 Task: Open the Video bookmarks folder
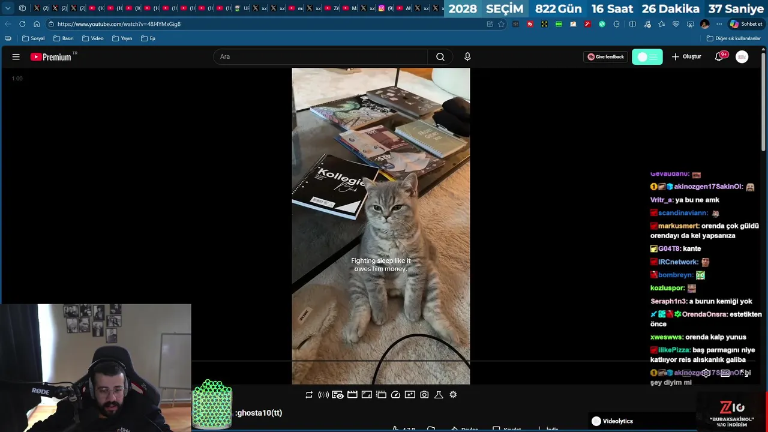click(x=93, y=38)
